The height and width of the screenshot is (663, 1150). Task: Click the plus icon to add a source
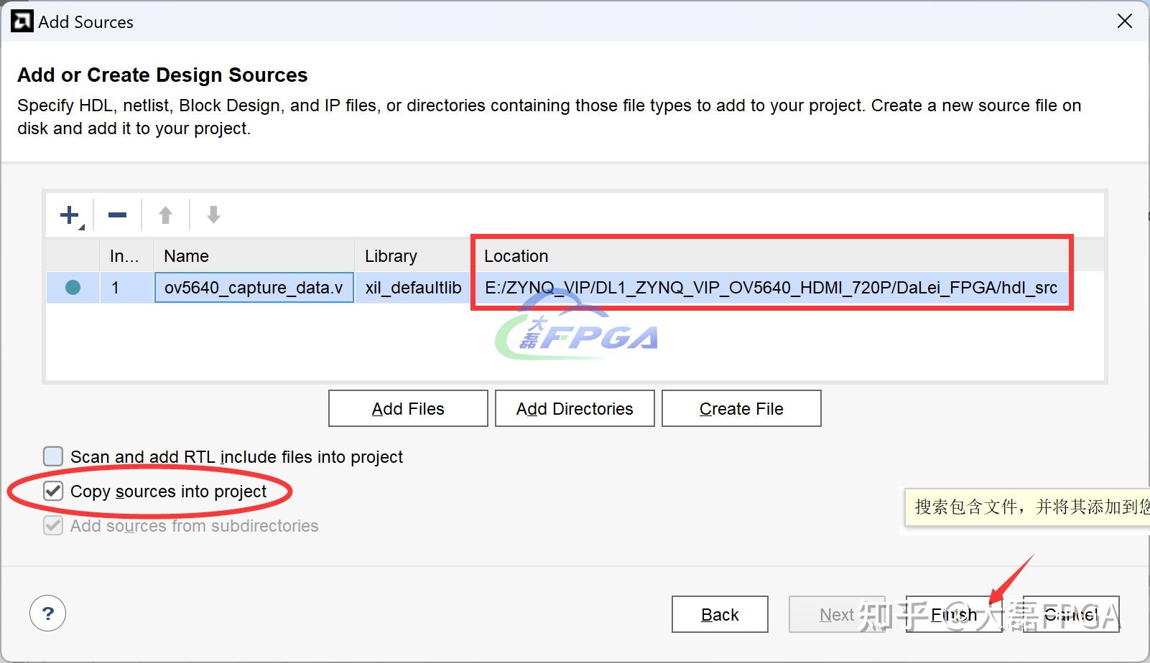click(68, 214)
